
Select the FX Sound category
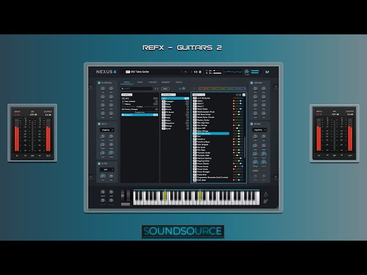pos(175,112)
